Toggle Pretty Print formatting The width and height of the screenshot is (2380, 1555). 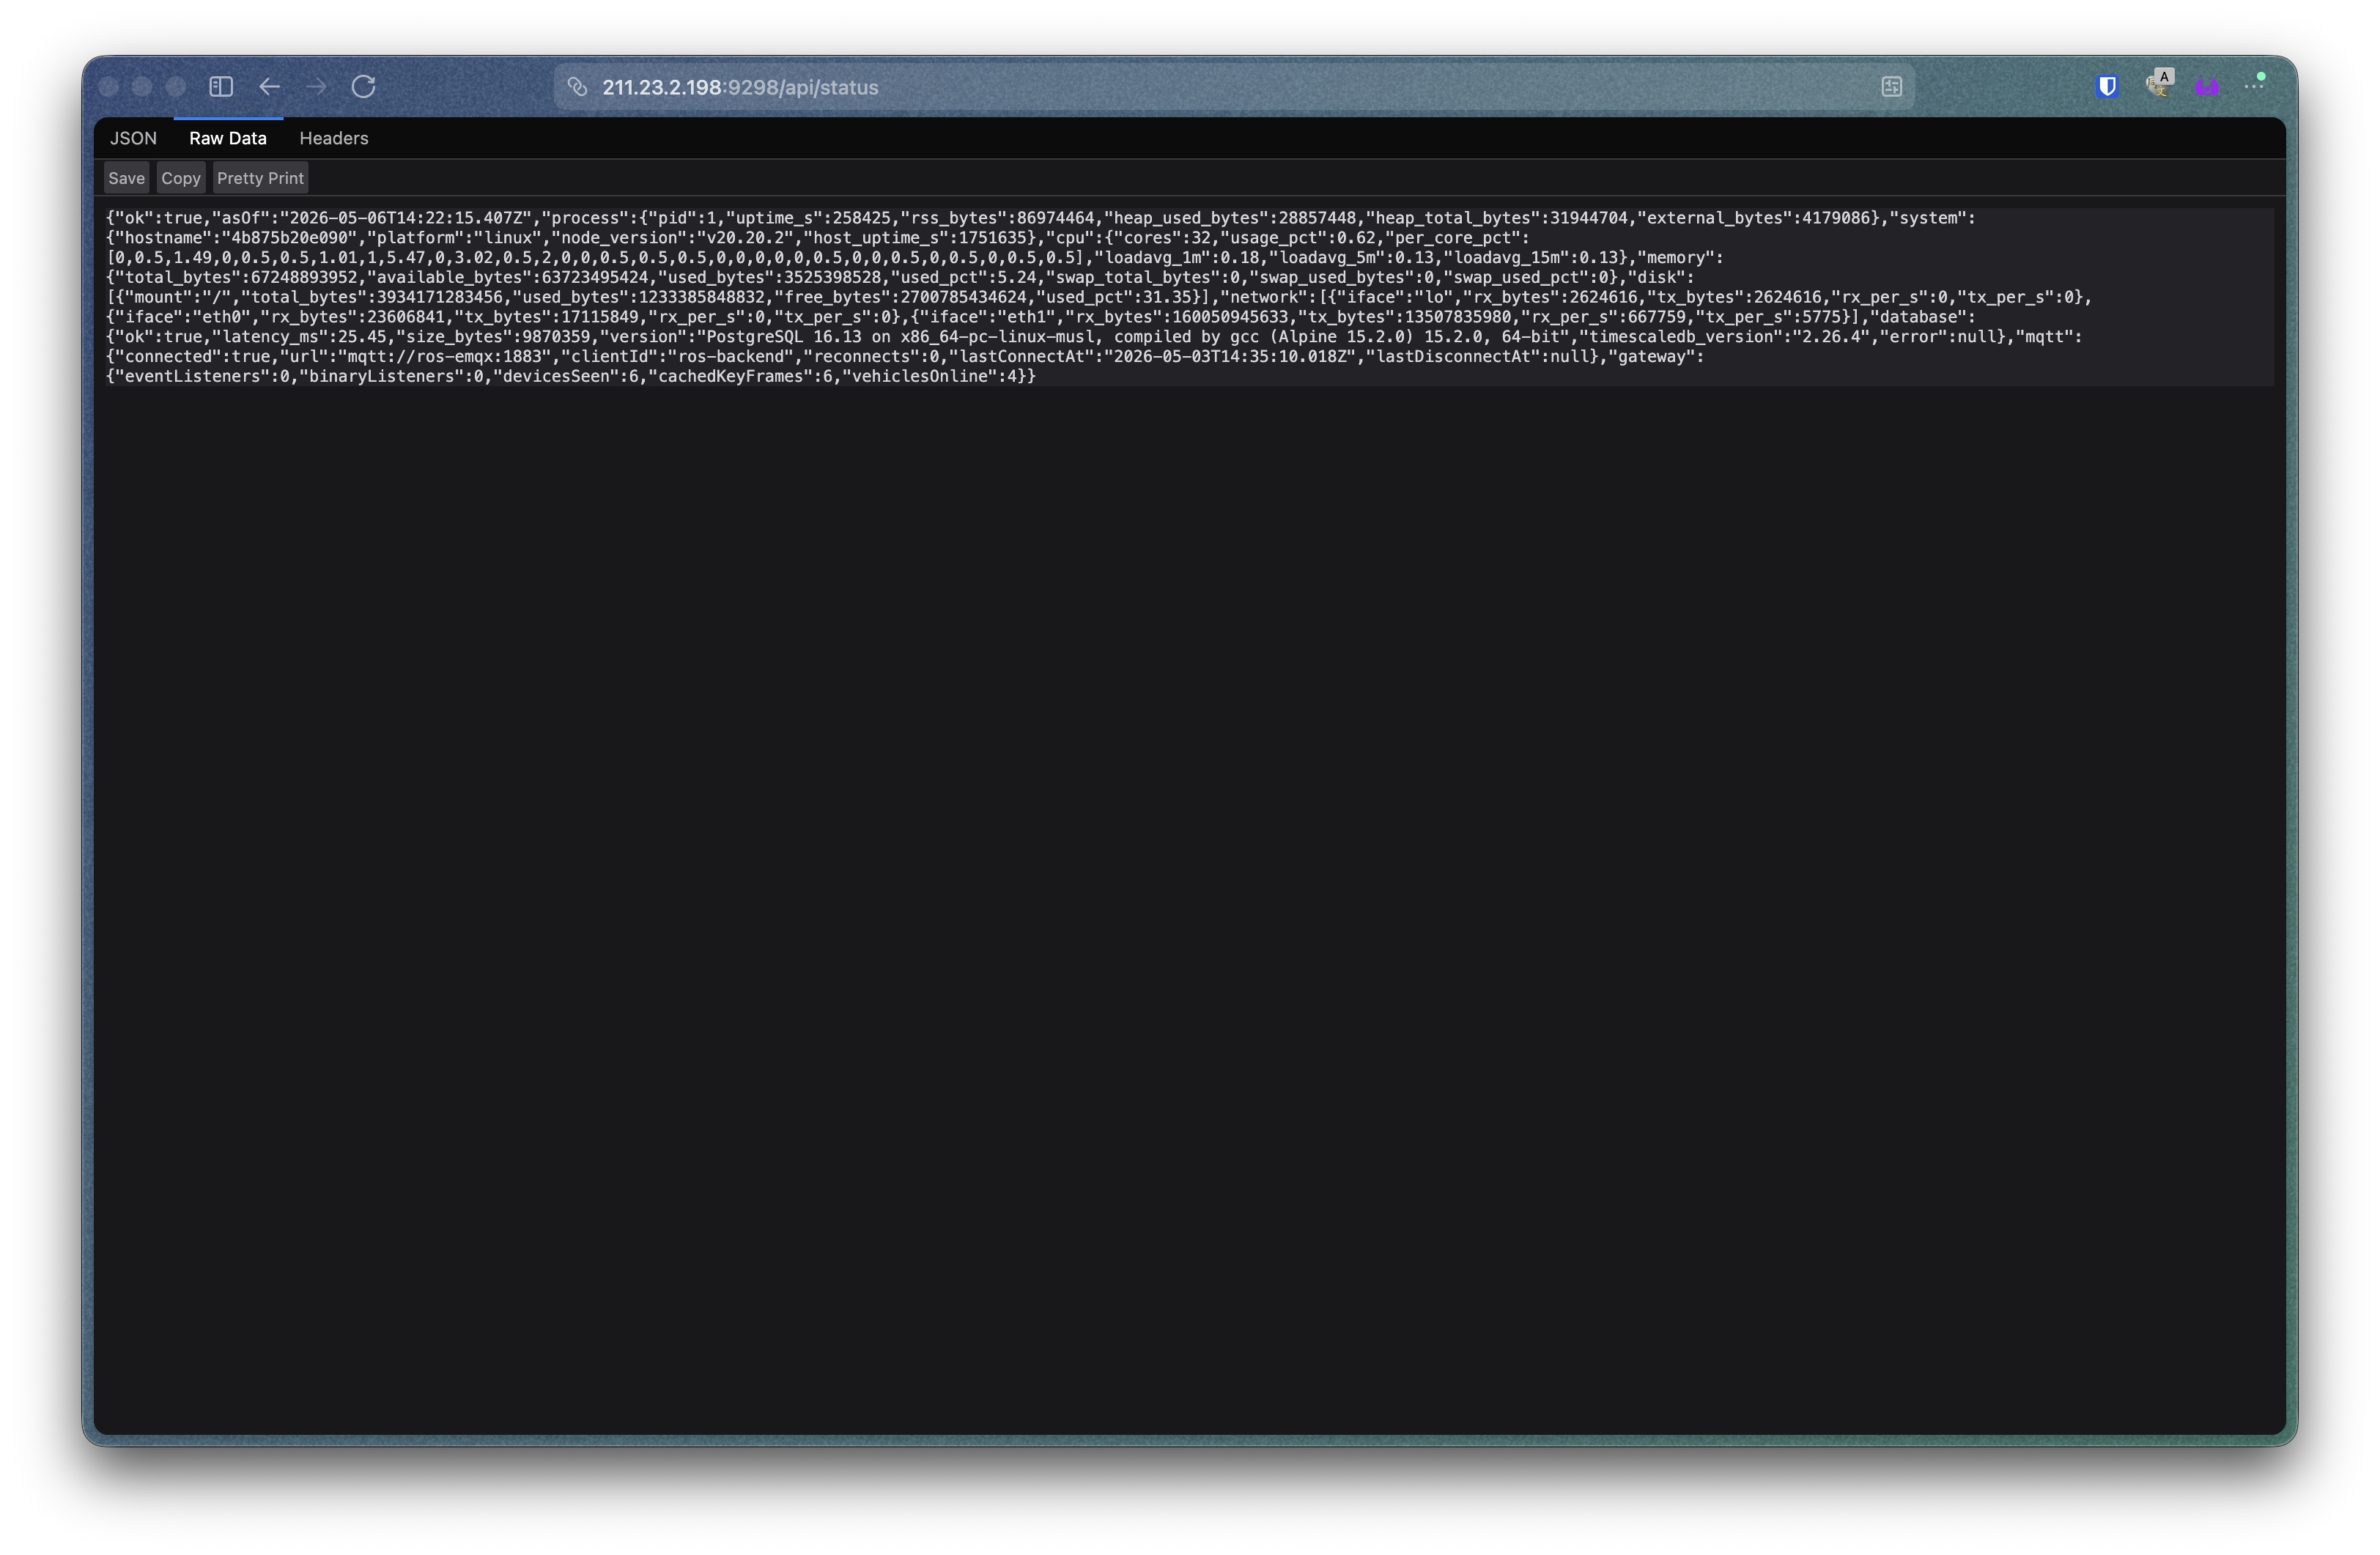(x=260, y=178)
